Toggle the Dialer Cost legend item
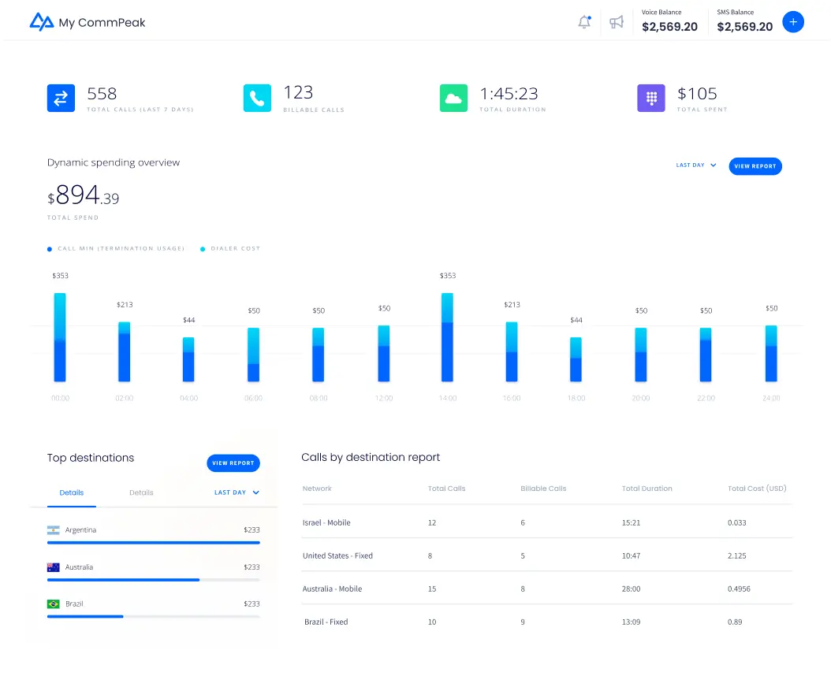 [x=234, y=249]
